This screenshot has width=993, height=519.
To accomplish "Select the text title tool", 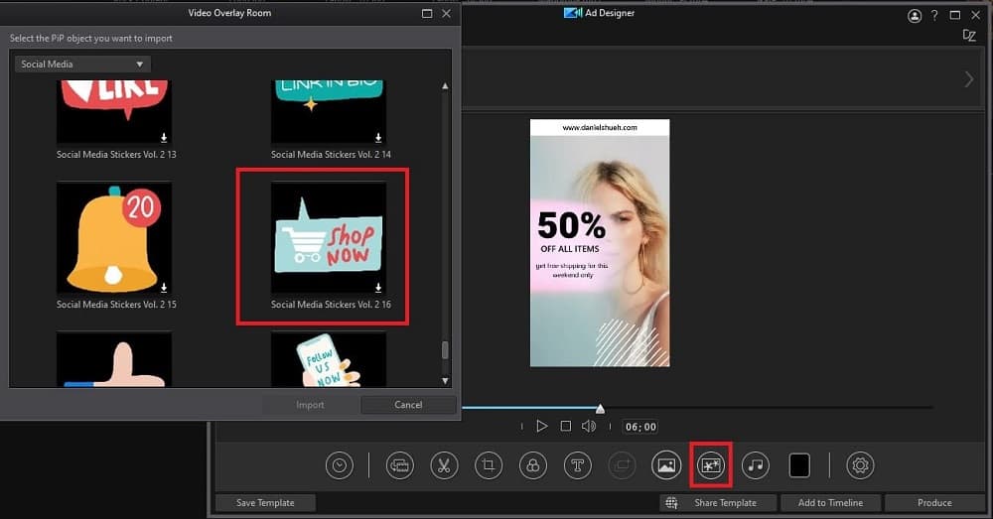I will (x=578, y=465).
